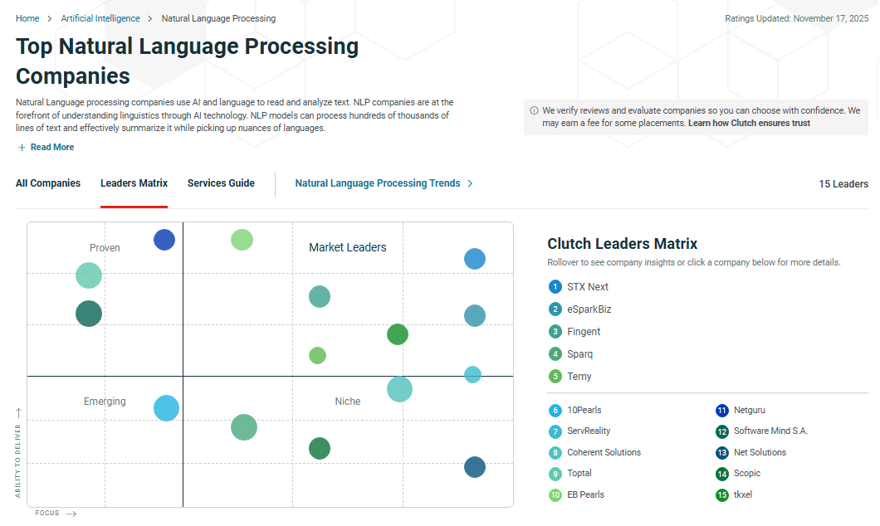The width and height of the screenshot is (880, 526).
Task: Switch to the All Companies tab
Action: pos(48,183)
